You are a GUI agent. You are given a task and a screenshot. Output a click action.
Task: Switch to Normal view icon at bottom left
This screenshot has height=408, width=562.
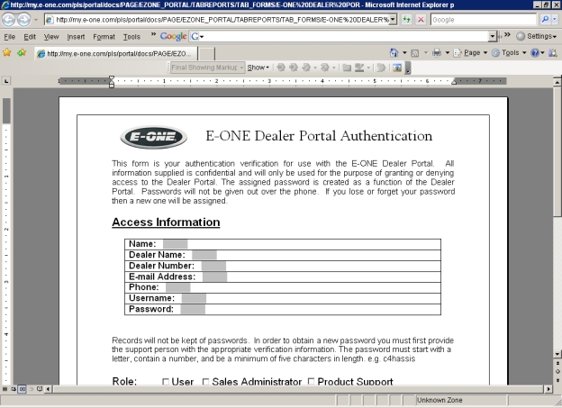coord(5,389)
